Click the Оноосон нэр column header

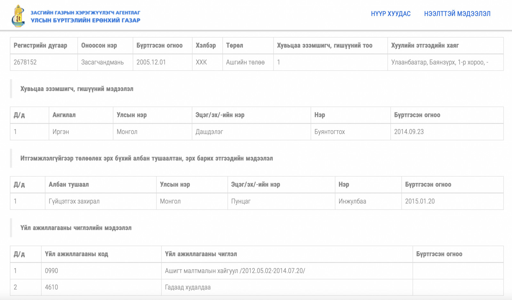tap(99, 45)
